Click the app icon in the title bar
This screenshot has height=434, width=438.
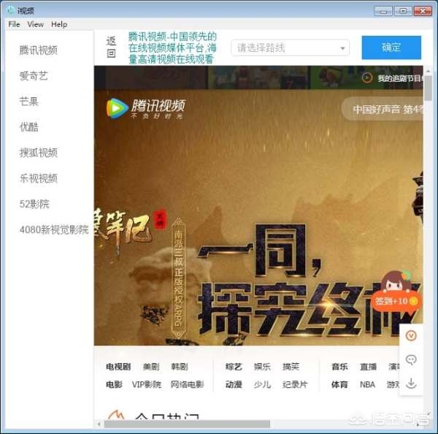[11, 10]
